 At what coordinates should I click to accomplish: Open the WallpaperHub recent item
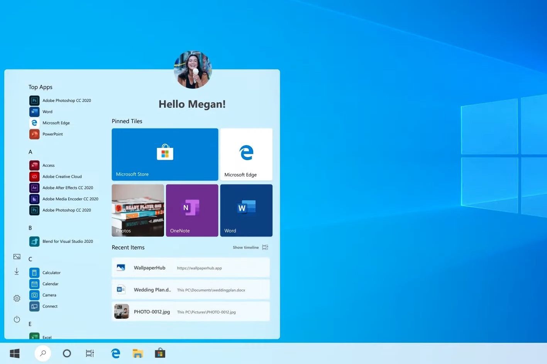[191, 267]
